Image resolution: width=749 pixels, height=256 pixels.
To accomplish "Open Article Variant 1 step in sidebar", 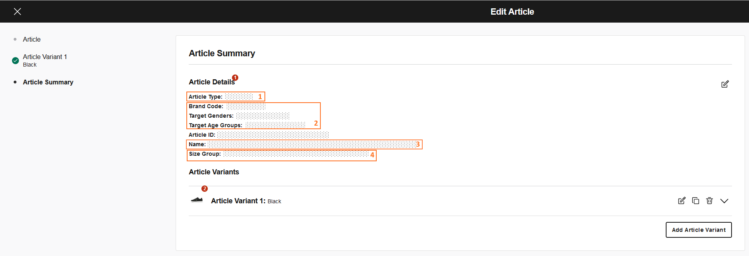I will (45, 57).
